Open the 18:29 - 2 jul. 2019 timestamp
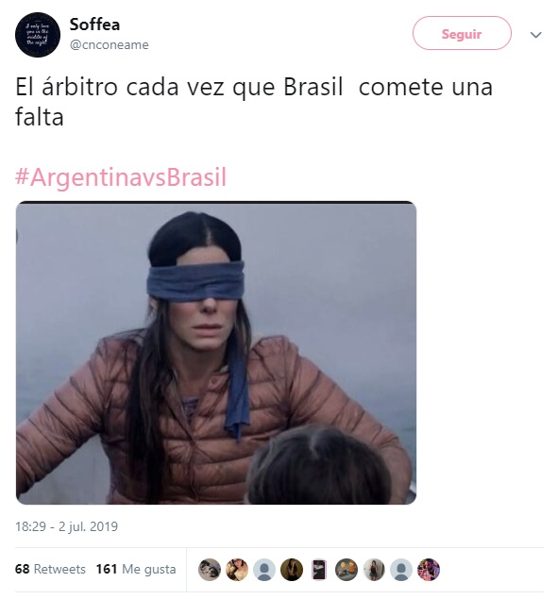The image size is (558, 599). tap(66, 526)
